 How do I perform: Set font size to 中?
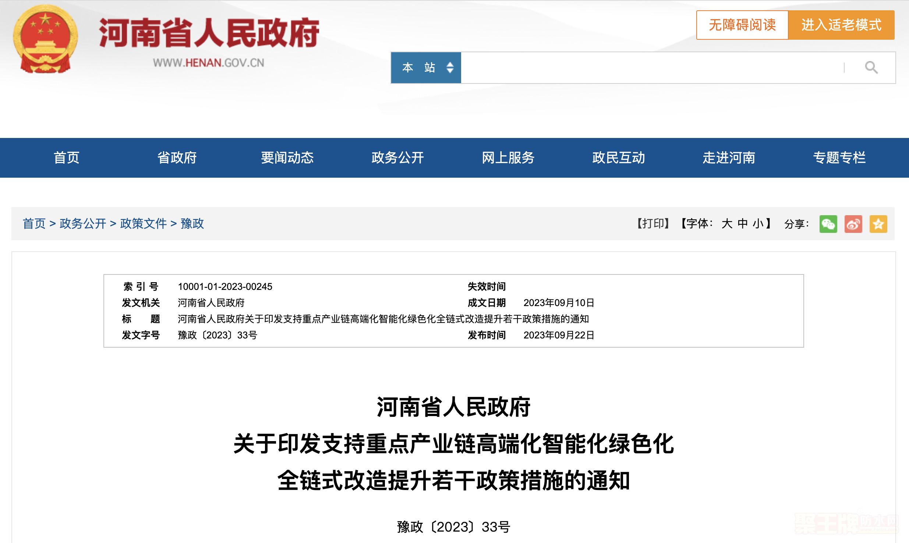[743, 224]
